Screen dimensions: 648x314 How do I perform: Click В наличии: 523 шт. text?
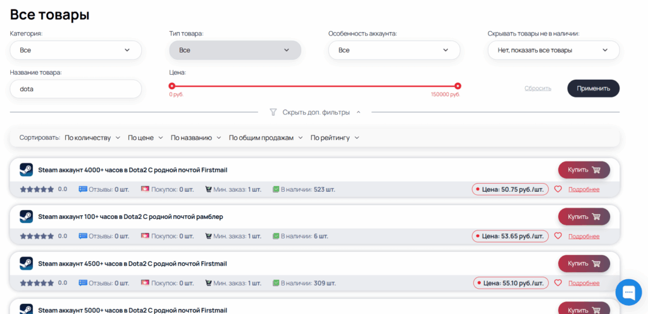308,189
